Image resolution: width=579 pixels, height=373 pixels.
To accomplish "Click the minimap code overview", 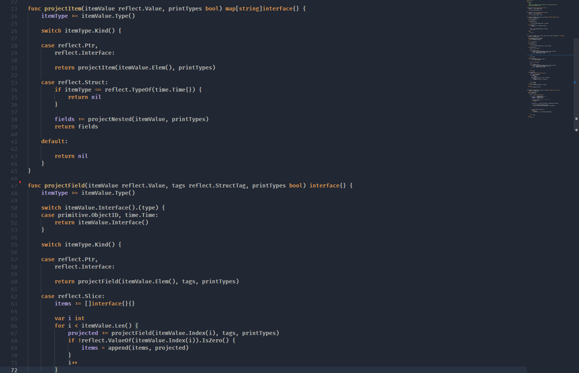I will click(550, 59).
